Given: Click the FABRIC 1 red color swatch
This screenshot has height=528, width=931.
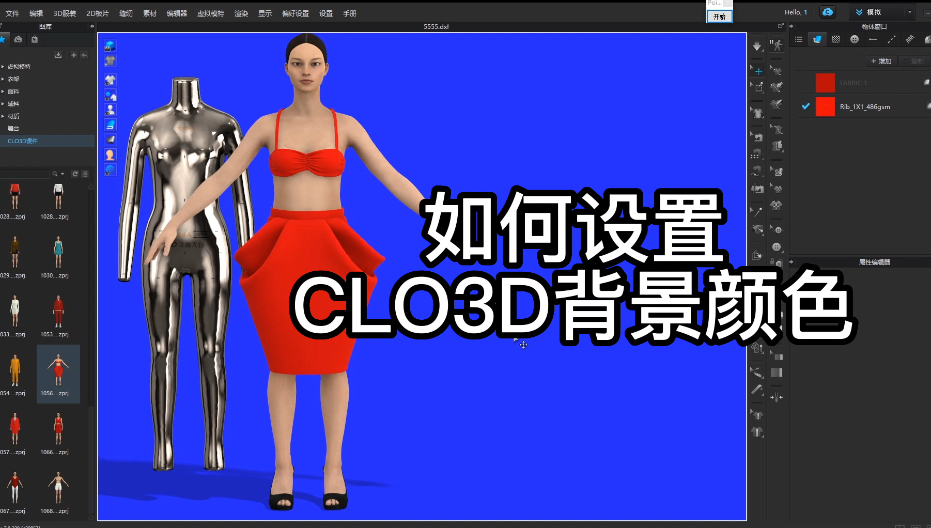Looking at the screenshot, I should click(825, 83).
